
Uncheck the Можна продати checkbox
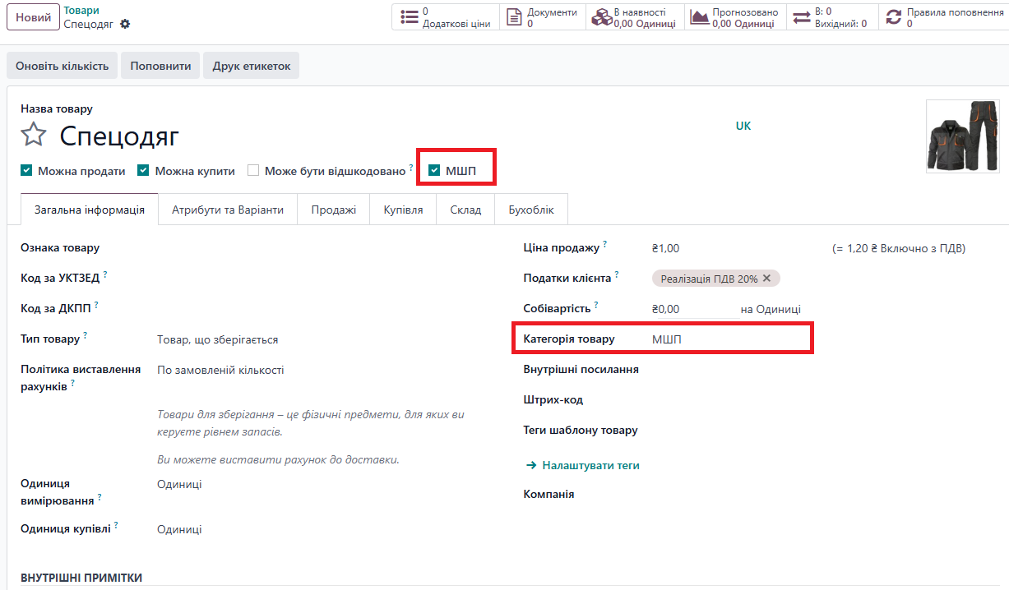click(x=27, y=171)
